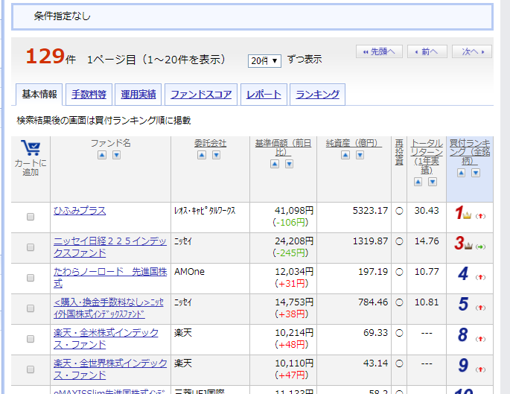
Task: Click the red trend arrow beside rank 8
Action: (480, 339)
